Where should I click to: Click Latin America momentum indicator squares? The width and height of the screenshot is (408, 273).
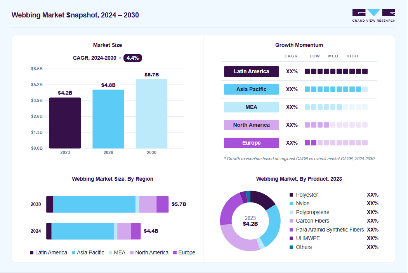[336, 71]
